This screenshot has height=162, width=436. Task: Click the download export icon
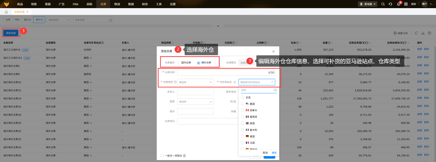[423, 33]
